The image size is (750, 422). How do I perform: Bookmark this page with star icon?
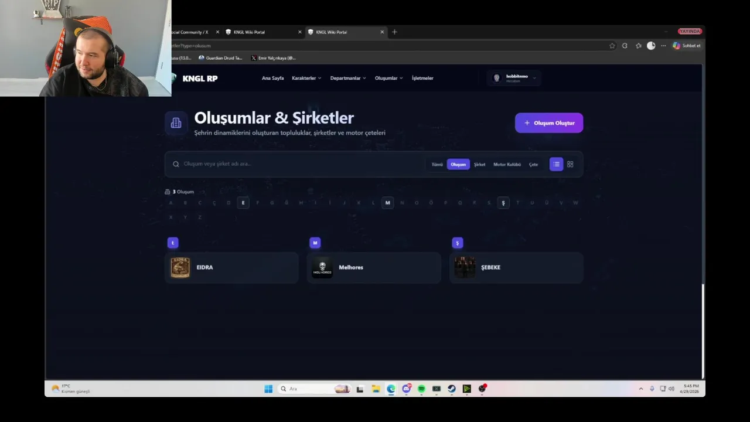[x=612, y=46]
